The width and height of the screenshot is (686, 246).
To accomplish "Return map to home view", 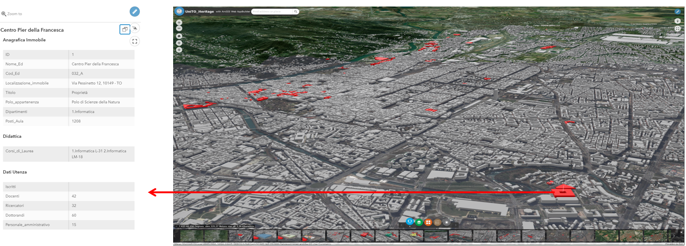I will (x=179, y=36).
